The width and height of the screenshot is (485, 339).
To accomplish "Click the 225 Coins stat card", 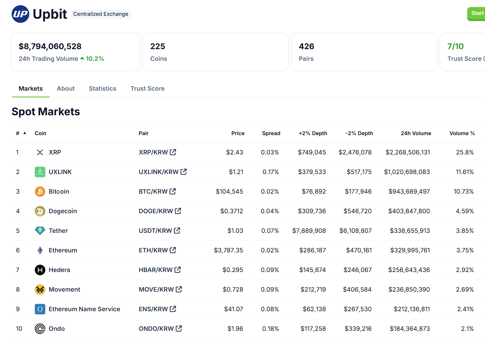I will pyautogui.click(x=216, y=52).
